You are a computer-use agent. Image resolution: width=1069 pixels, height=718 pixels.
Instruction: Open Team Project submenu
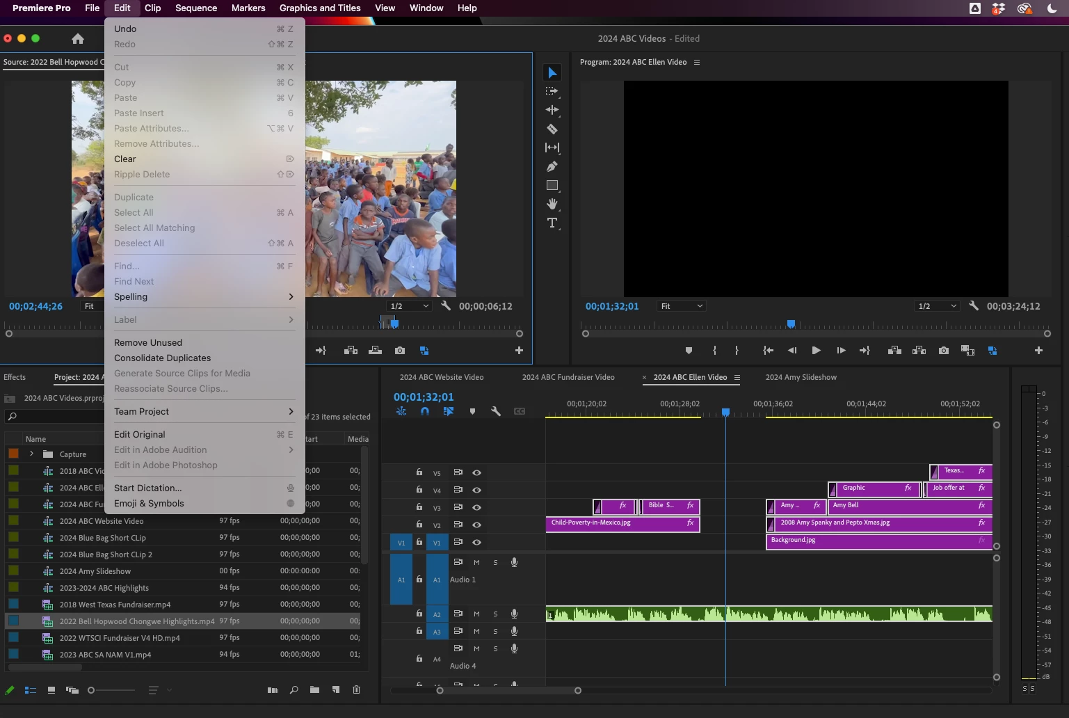point(204,411)
